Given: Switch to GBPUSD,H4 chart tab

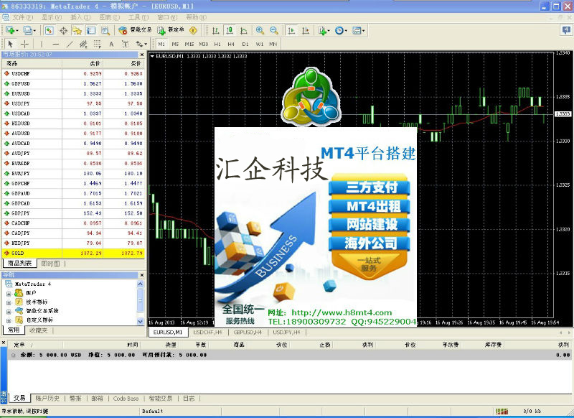Looking at the screenshot, I should (x=248, y=333).
